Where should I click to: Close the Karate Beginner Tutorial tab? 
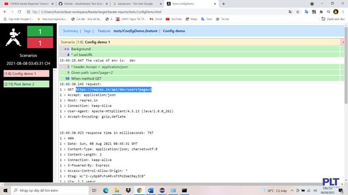point(53,4)
